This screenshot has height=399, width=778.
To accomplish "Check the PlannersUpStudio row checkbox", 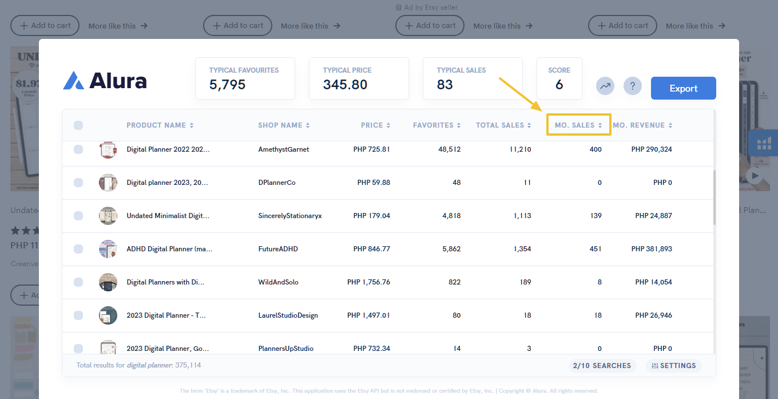I will point(78,348).
